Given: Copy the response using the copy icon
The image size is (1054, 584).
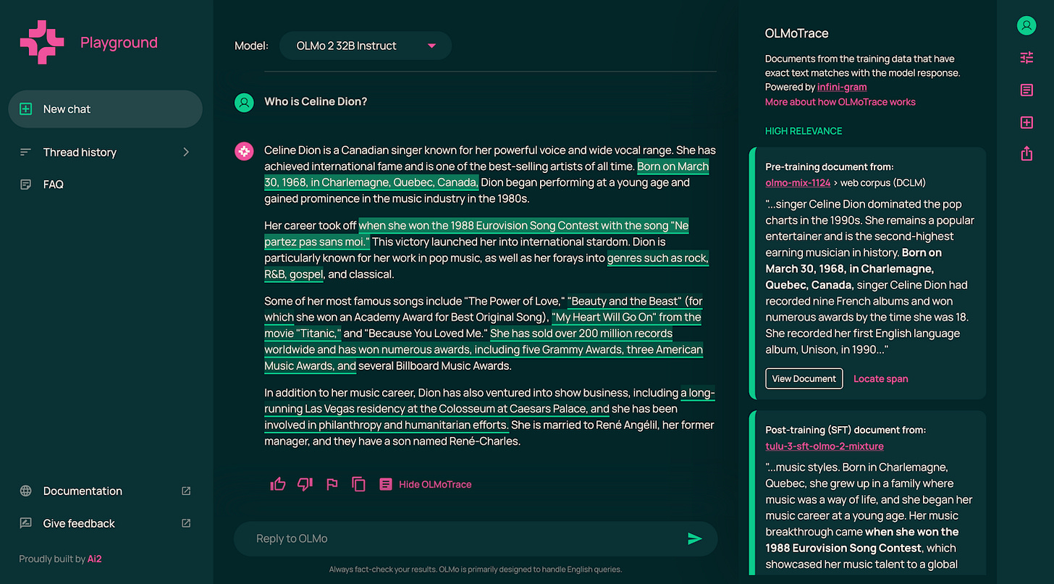Looking at the screenshot, I should [358, 483].
